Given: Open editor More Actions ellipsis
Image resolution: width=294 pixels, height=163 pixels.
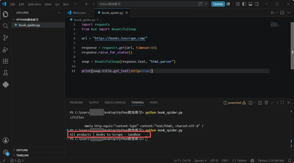Looking at the screenshot, I should point(288,13).
